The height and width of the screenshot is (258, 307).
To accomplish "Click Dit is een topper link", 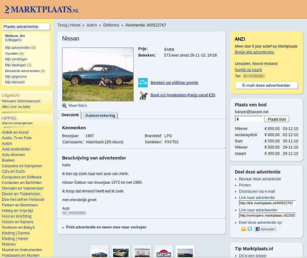I will tap(253, 256).
